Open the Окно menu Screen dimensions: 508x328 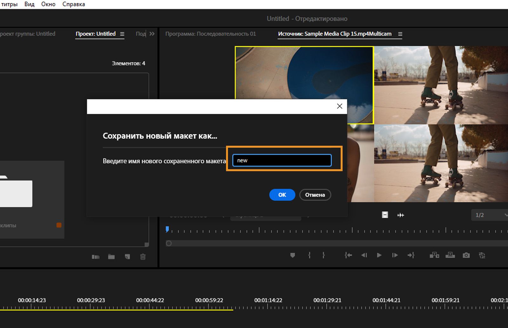48,4
